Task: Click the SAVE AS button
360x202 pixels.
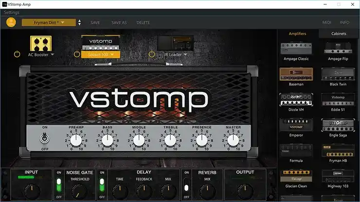Action: point(119,22)
